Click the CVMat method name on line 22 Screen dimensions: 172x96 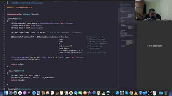(x=19, y=19)
